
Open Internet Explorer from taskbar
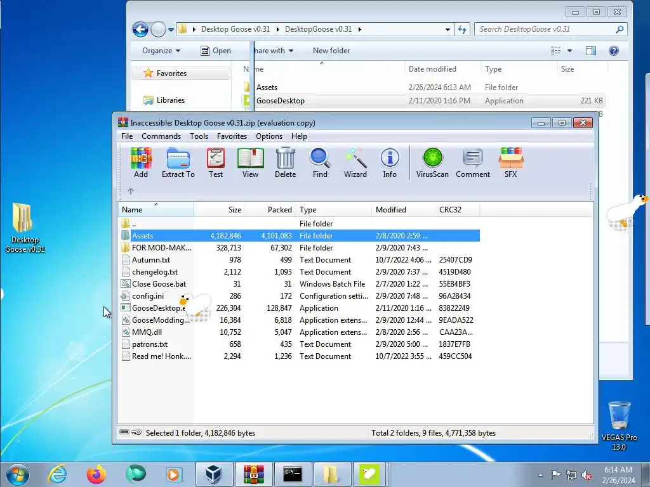tap(57, 474)
